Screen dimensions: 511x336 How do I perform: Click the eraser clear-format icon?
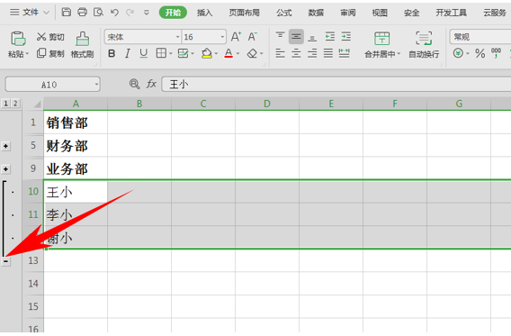pos(252,53)
